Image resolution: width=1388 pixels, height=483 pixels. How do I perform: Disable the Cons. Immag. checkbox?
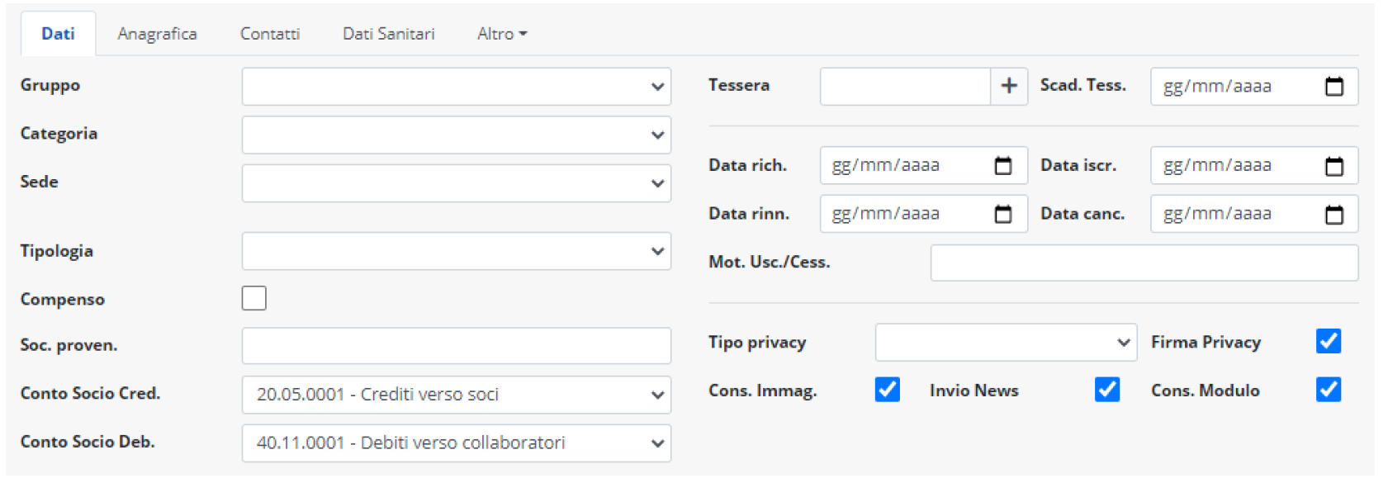click(887, 390)
